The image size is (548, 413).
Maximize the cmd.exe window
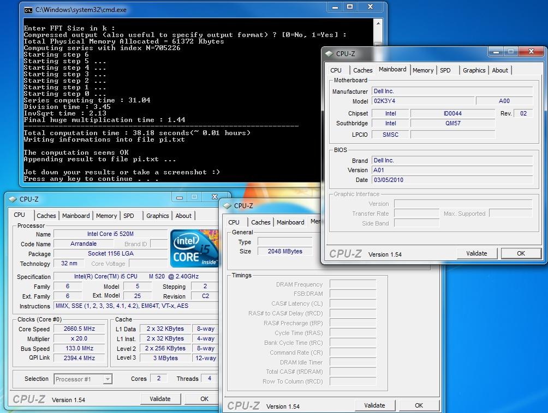(350, 7)
